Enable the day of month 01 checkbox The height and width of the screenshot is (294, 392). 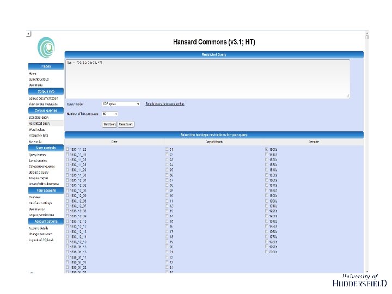coord(167,149)
